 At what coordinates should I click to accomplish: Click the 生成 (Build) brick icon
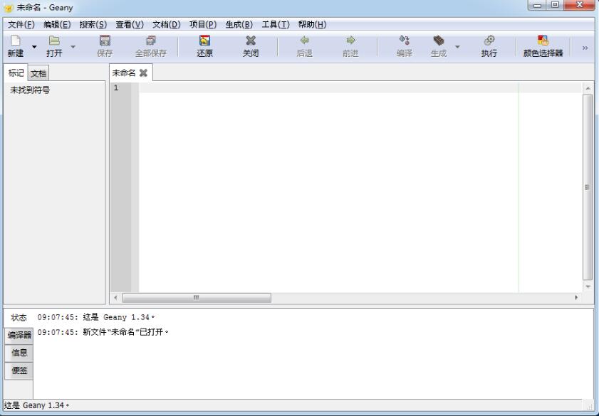439,40
